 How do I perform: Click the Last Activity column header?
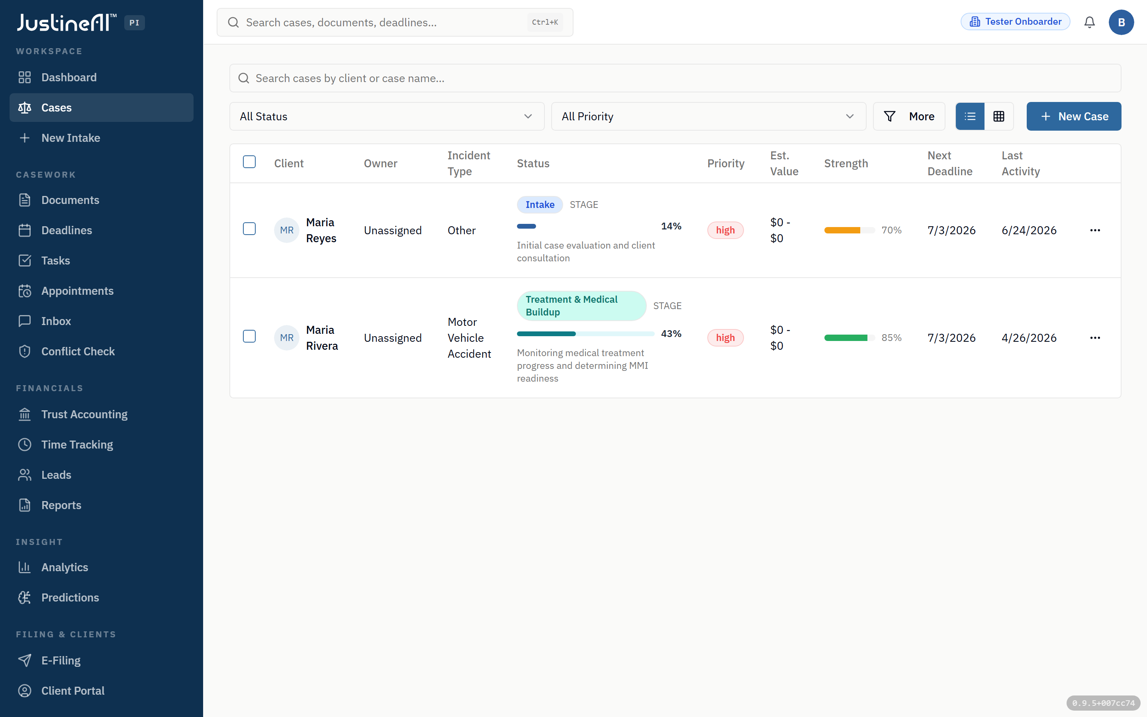(x=1020, y=164)
